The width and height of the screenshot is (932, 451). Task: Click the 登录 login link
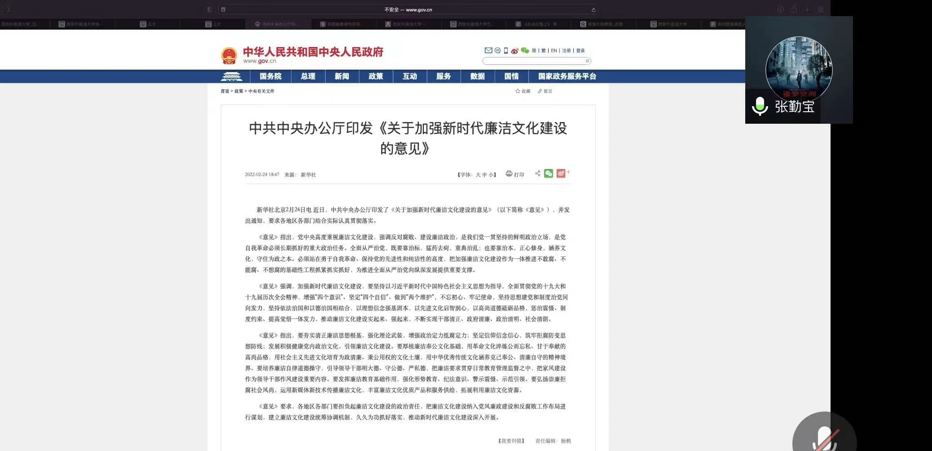coord(580,51)
